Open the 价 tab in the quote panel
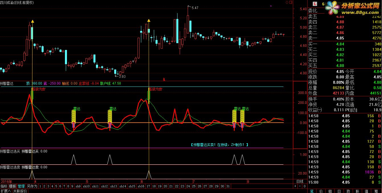Viewport: 382px width, 193px height. [x=321, y=191]
